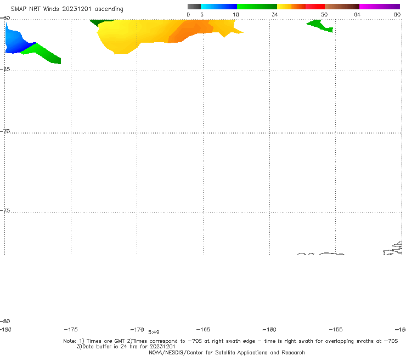Click the longitude label '-170'
The image size is (406, 356).
pyautogui.click(x=137, y=329)
